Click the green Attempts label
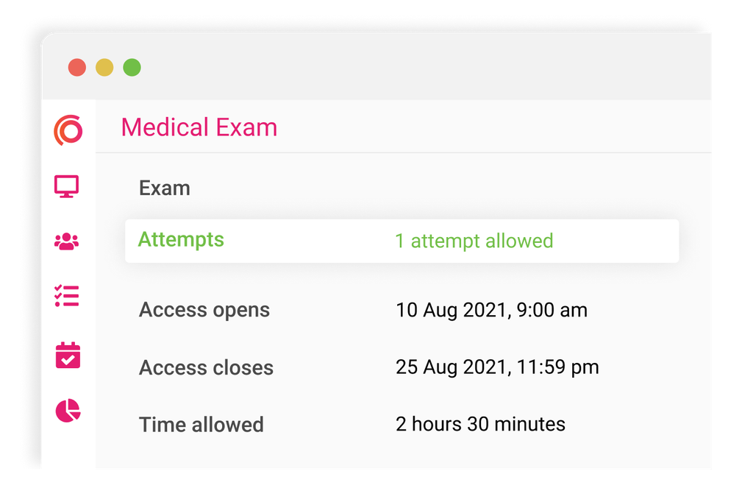 (181, 240)
